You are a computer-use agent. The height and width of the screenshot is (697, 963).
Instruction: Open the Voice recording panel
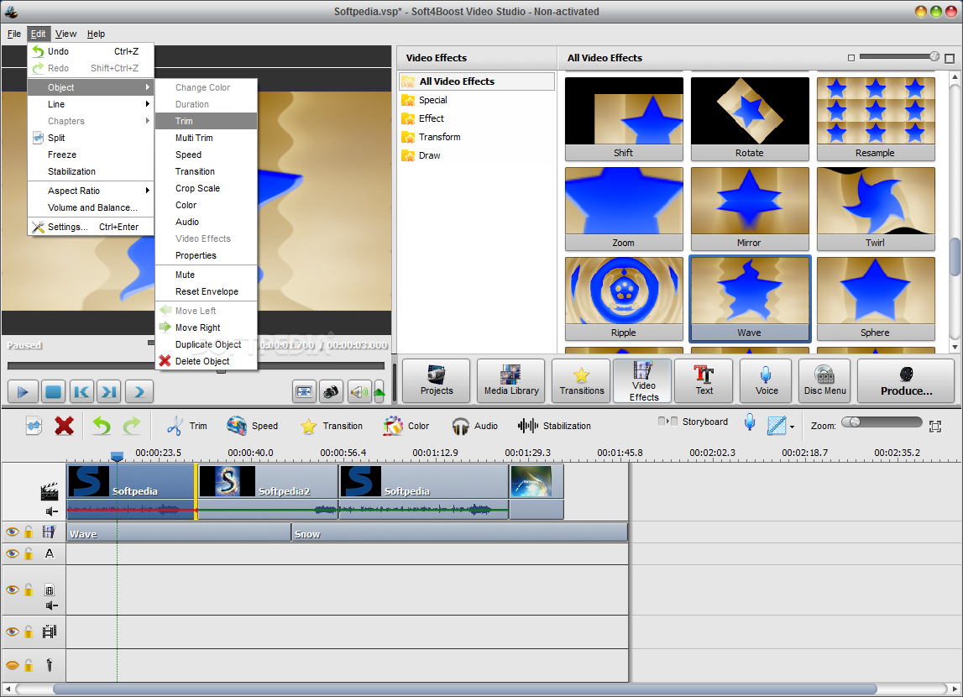(x=767, y=380)
